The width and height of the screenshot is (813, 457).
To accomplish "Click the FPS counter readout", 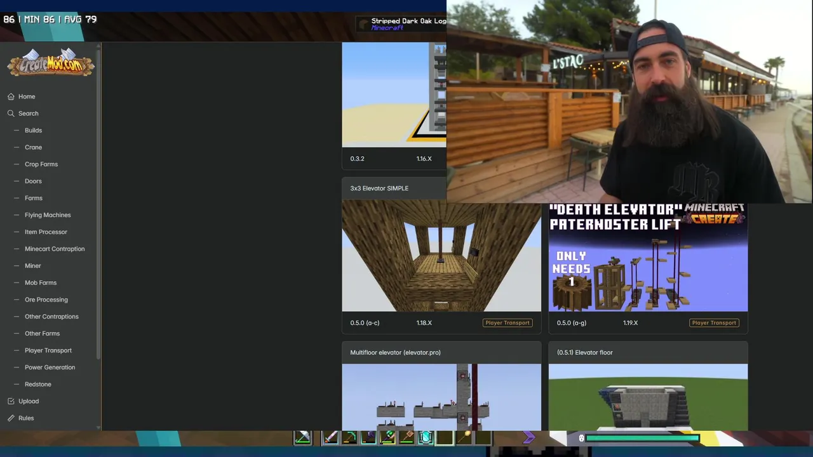I will click(x=50, y=20).
